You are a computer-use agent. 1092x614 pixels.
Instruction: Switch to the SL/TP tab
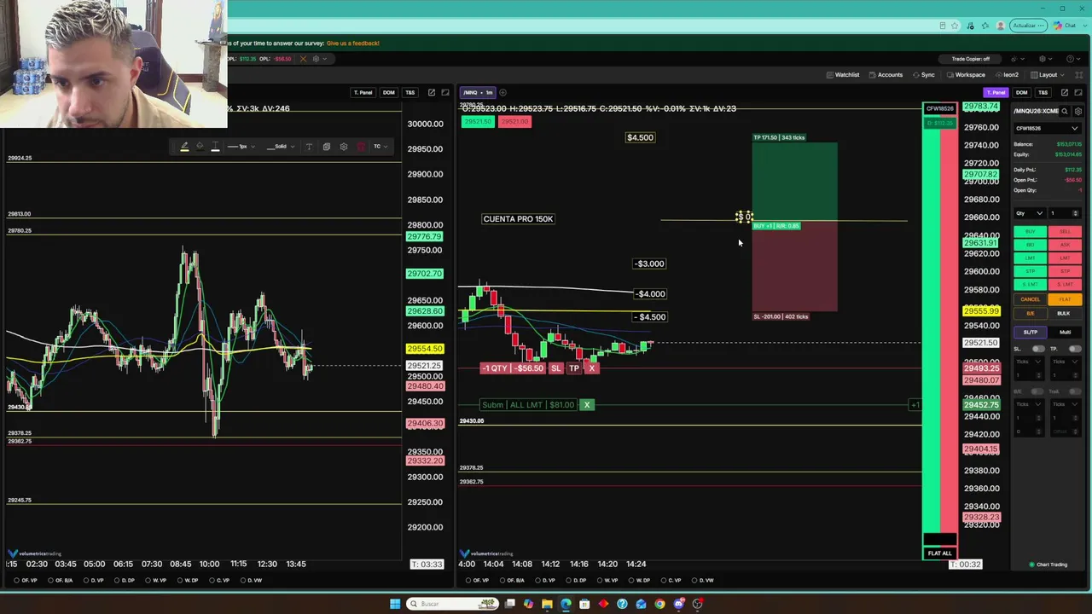tap(1030, 332)
